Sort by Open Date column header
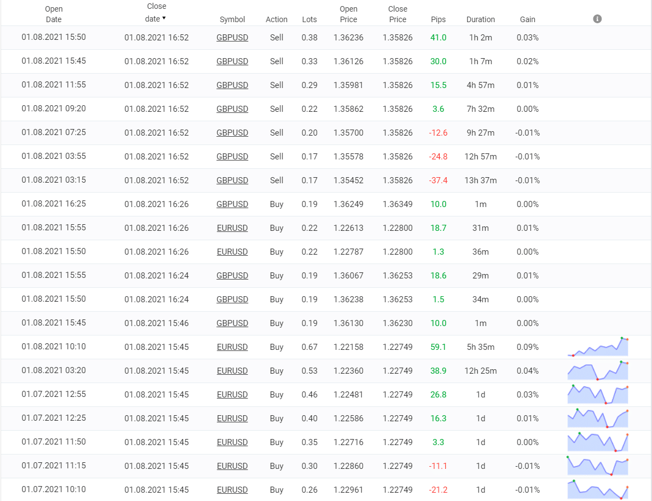The height and width of the screenshot is (501, 652). [x=54, y=14]
